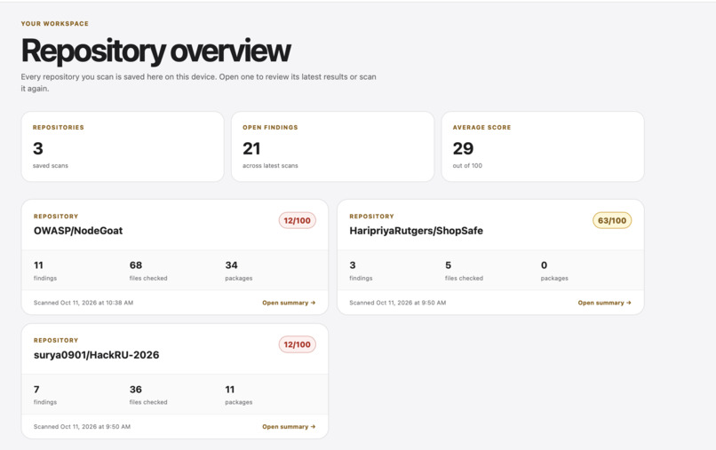Click the Scanned Oct 11, 2026 at 10:38 AM text
This screenshot has height=450, width=716.
click(84, 303)
